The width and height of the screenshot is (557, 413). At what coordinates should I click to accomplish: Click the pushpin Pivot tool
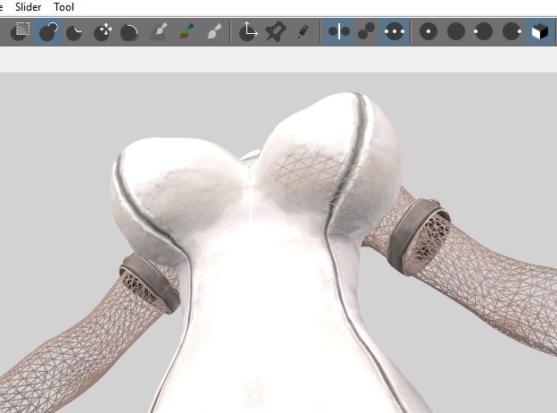tap(277, 32)
